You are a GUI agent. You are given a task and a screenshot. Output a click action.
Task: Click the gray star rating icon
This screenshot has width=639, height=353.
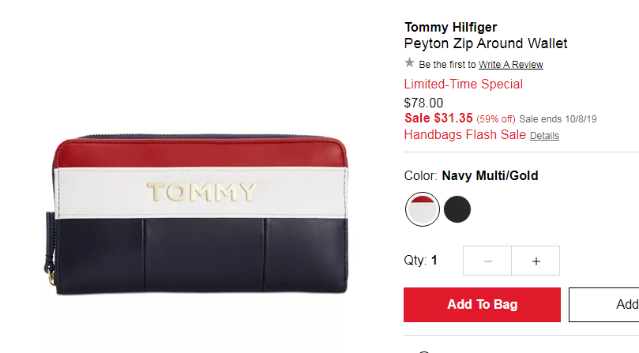pos(410,62)
